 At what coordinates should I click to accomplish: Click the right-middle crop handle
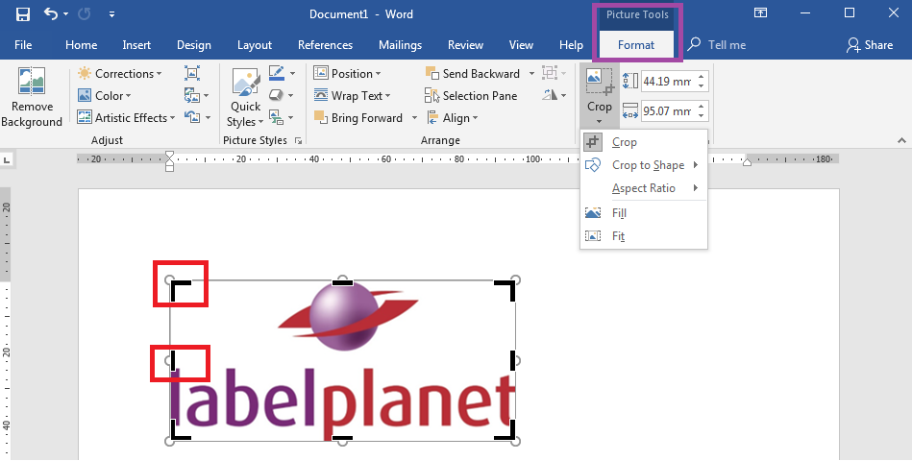[x=513, y=360]
